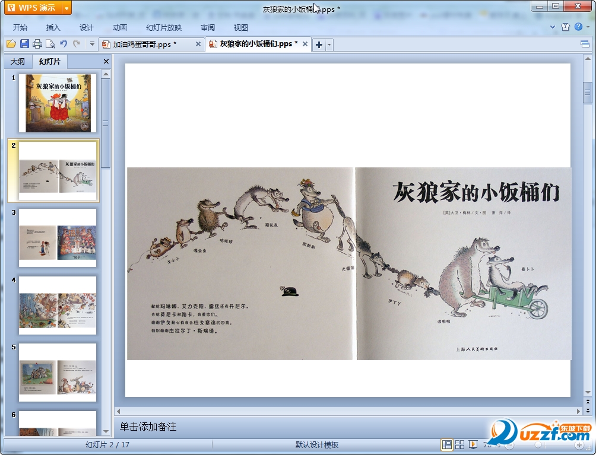The image size is (596, 455).
Task: Open print preview via the magnifier page icon
Action: (x=50, y=44)
